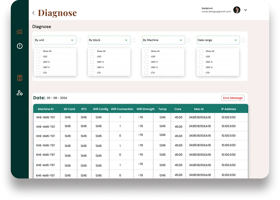This screenshot has height=200, width=280.
Task: Click the uroos.design@gmail.com email link
Action: click(216, 12)
